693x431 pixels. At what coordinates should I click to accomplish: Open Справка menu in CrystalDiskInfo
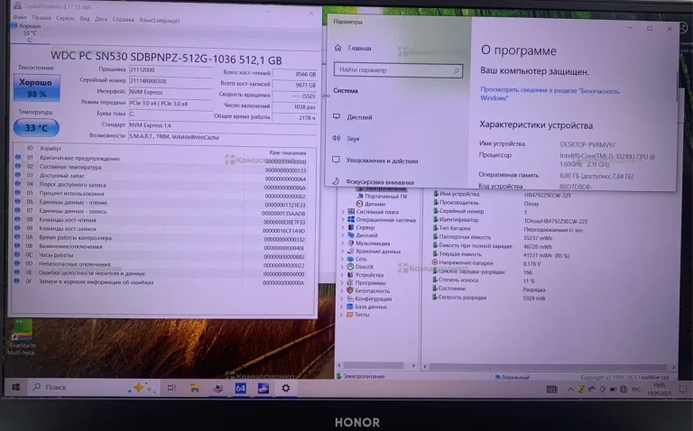tap(124, 20)
